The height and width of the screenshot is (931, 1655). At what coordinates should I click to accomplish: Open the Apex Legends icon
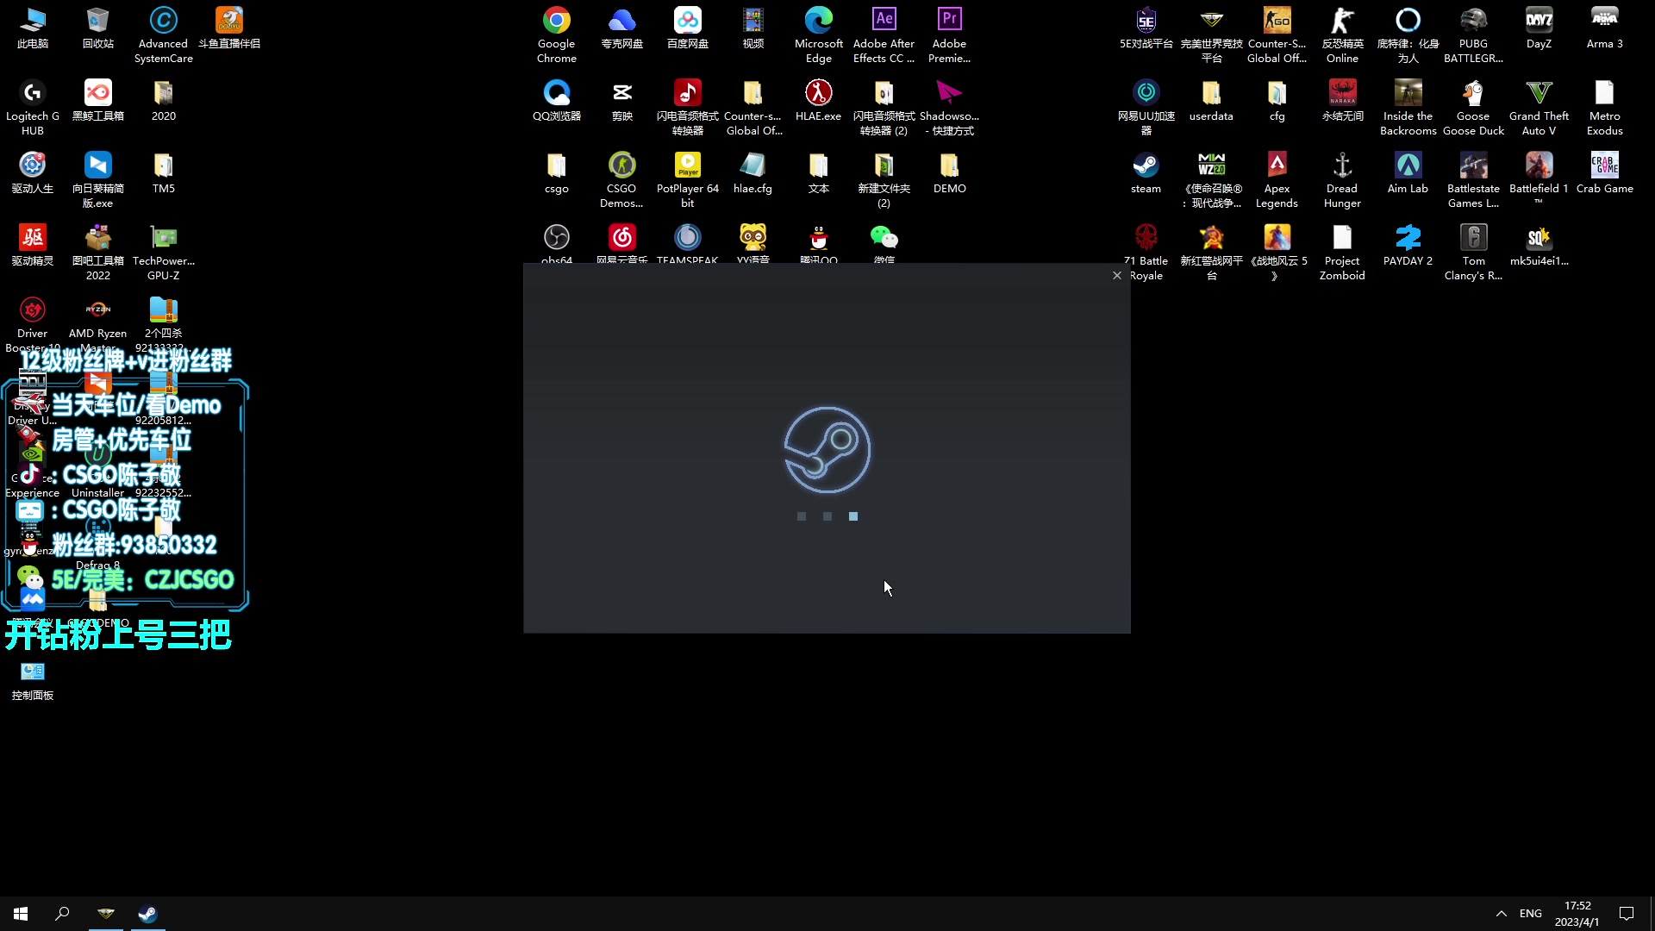(1277, 166)
